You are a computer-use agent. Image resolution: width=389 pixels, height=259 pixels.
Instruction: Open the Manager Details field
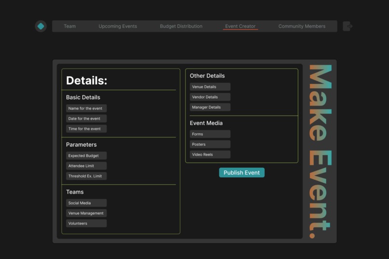point(210,107)
